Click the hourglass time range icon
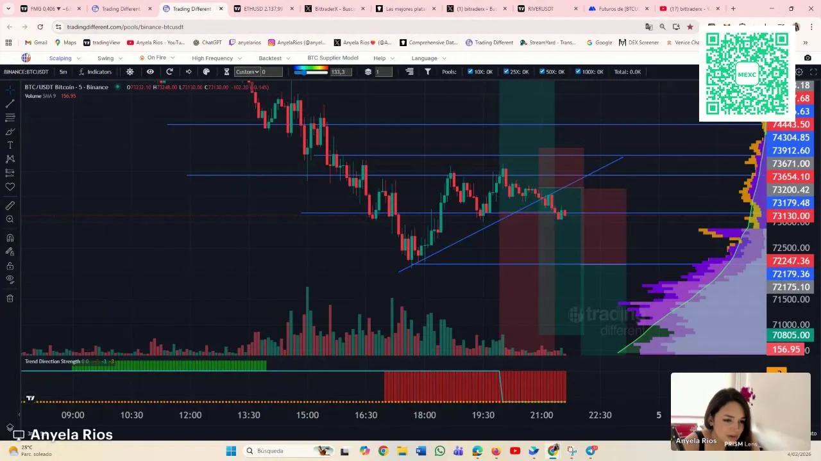This screenshot has height=461, width=821. coord(226,72)
